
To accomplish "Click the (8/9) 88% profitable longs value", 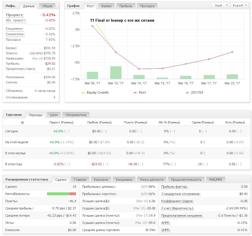I will coord(148,187).
